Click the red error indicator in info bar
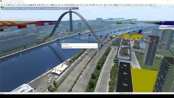This screenshot has width=174, height=98. click(75, 8)
